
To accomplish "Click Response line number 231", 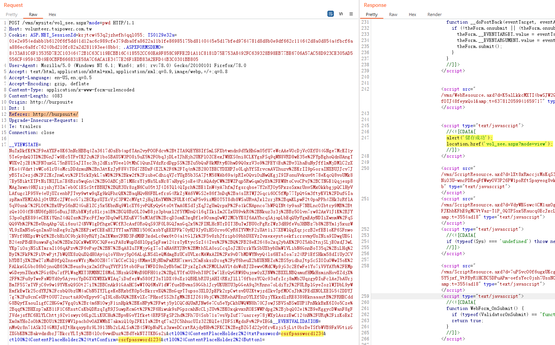I will pos(365,22).
